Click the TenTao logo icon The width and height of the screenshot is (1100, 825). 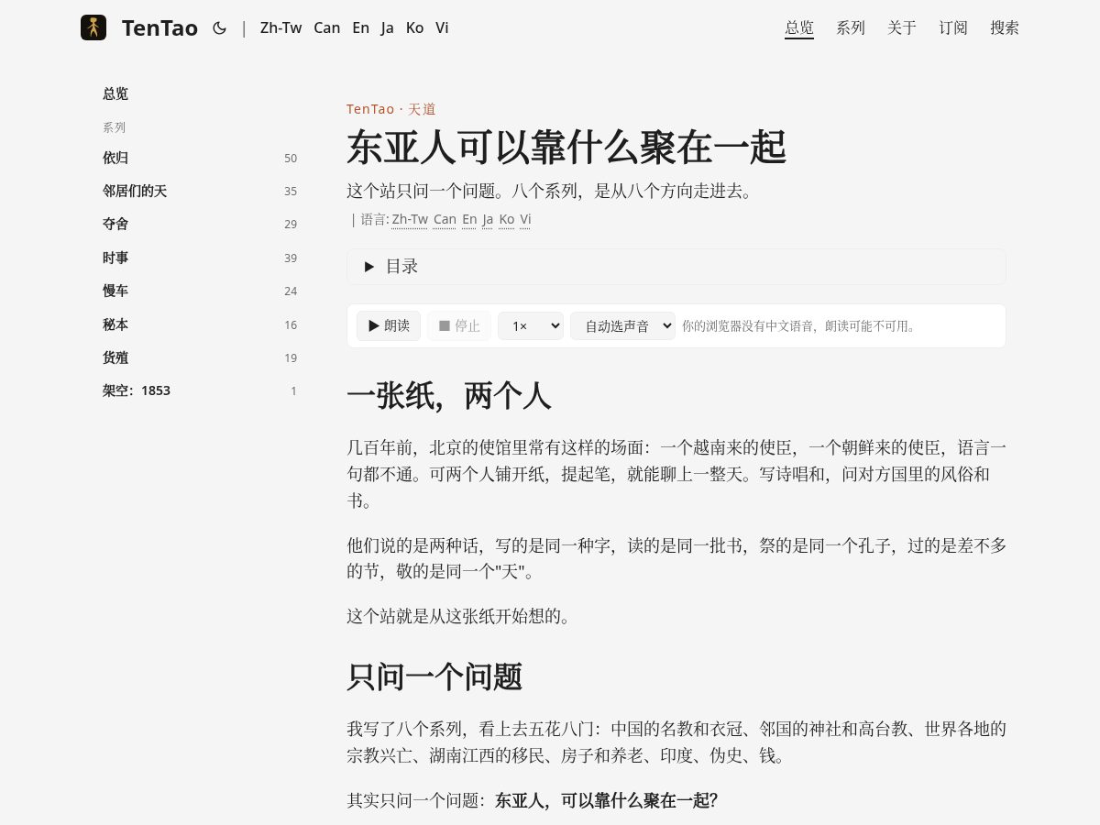tap(93, 27)
